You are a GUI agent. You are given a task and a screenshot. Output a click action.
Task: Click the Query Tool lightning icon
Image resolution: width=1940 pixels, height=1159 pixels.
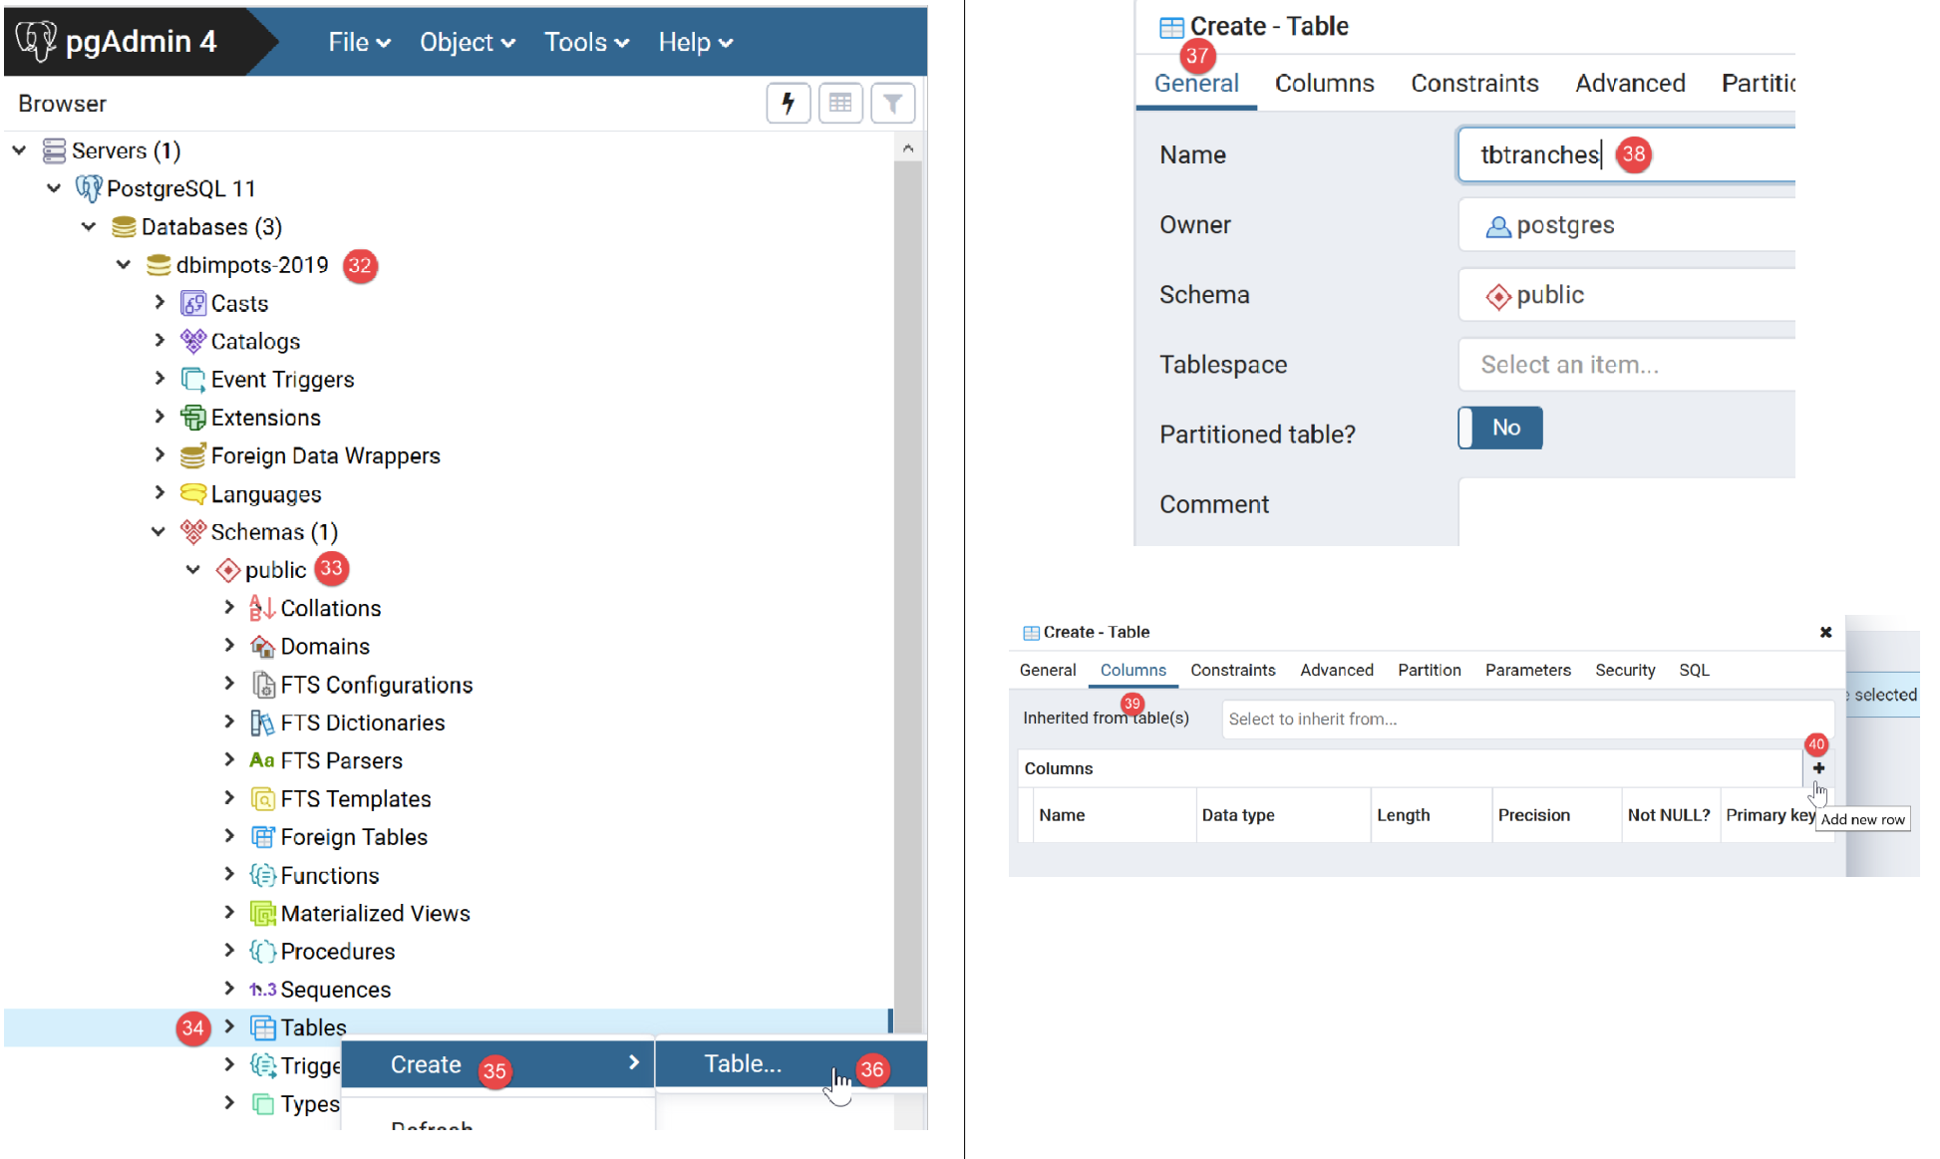point(788,104)
